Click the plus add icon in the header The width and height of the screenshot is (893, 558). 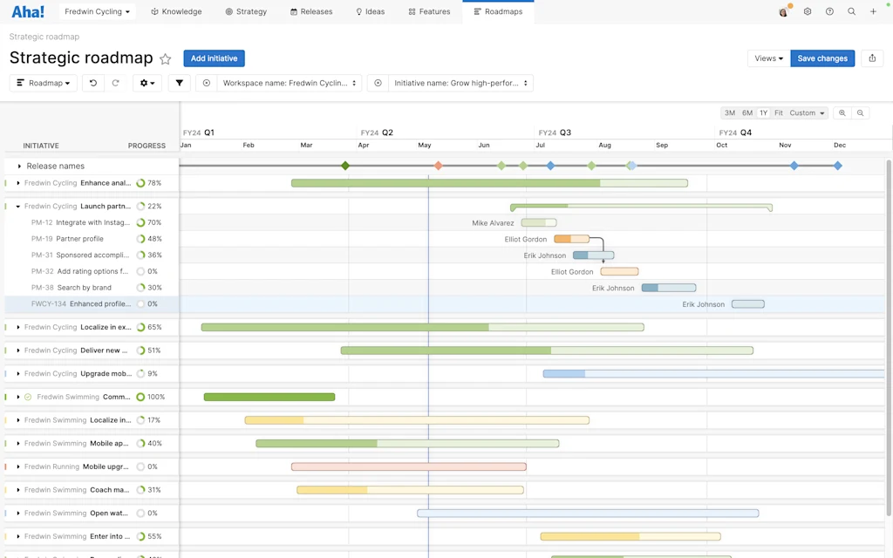click(x=873, y=11)
